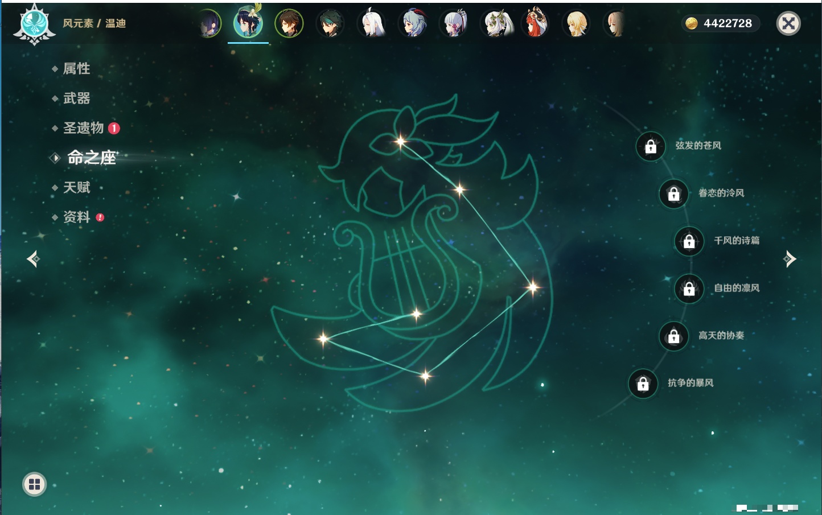This screenshot has height=515, width=822.
Task: Pick the blue-haired character with red horns
Action: 414,24
